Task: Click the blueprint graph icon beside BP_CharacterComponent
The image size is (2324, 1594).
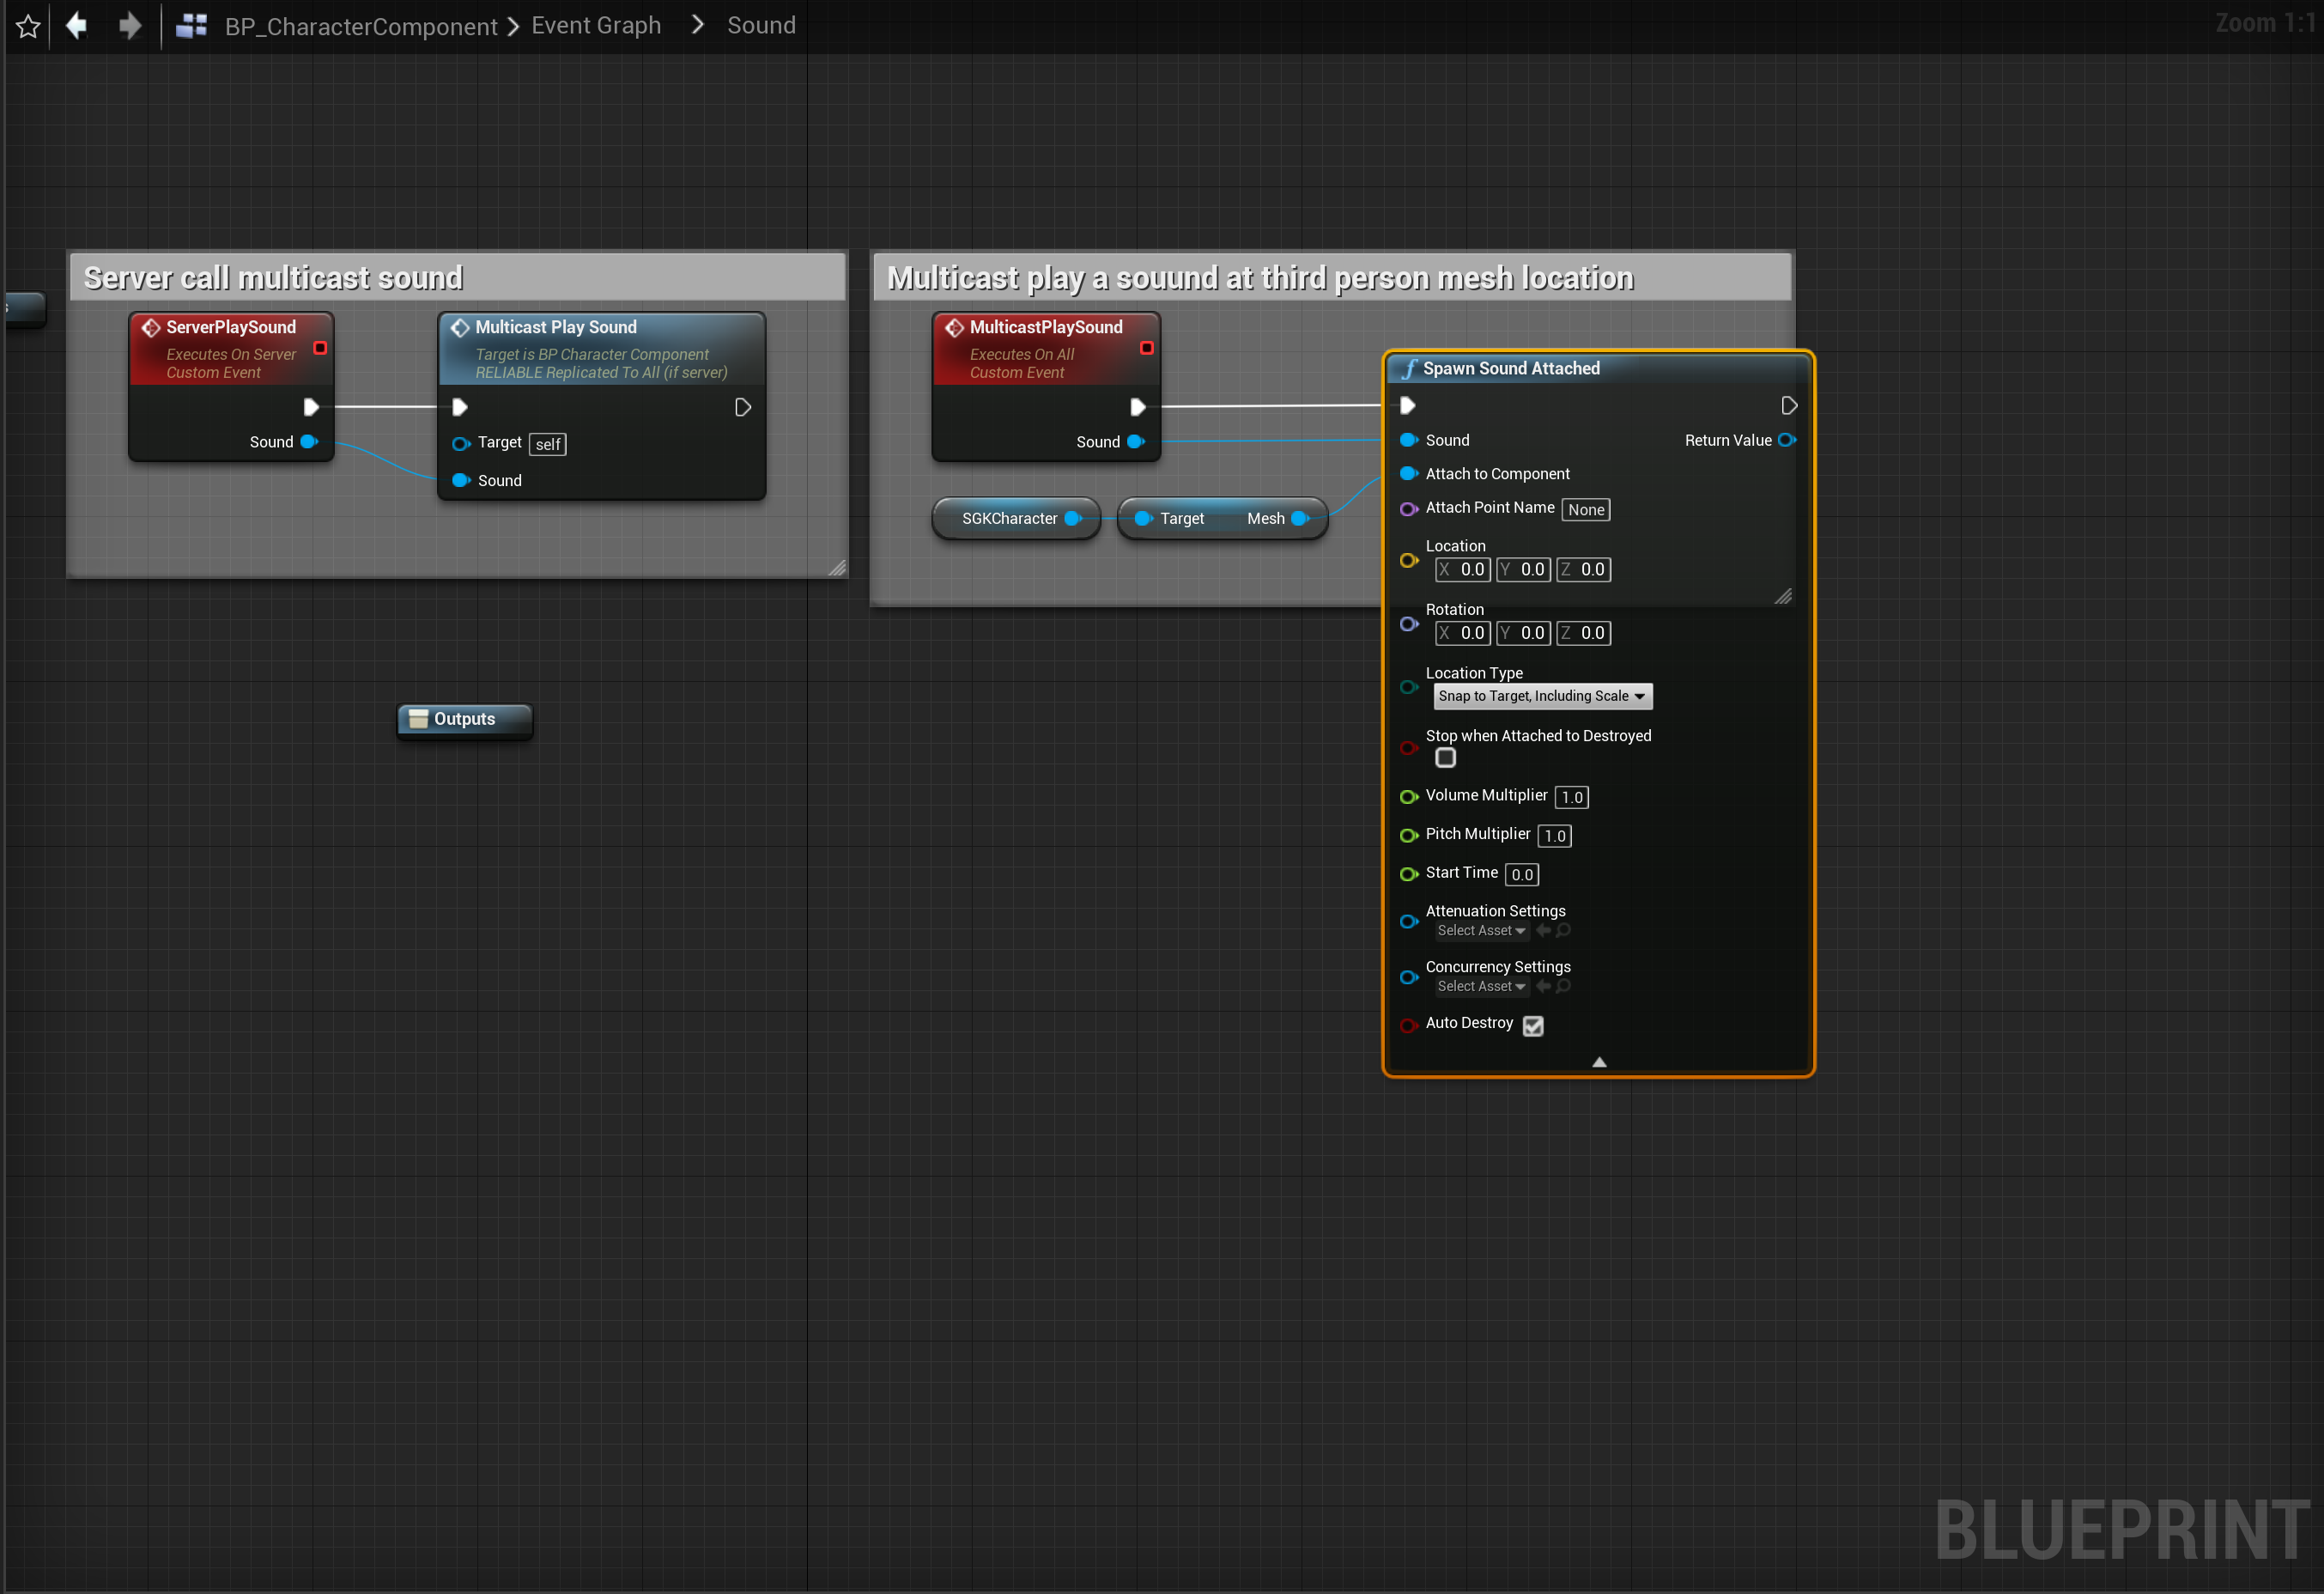Action: click(191, 26)
